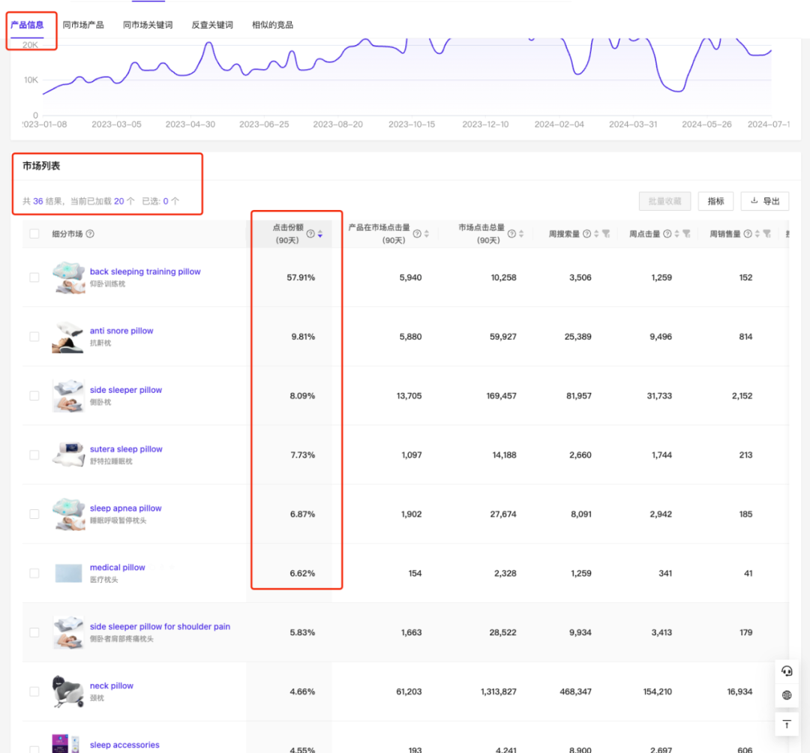Open help icon for 周点击量 column
Image resolution: width=810 pixels, height=753 pixels.
pos(667,234)
